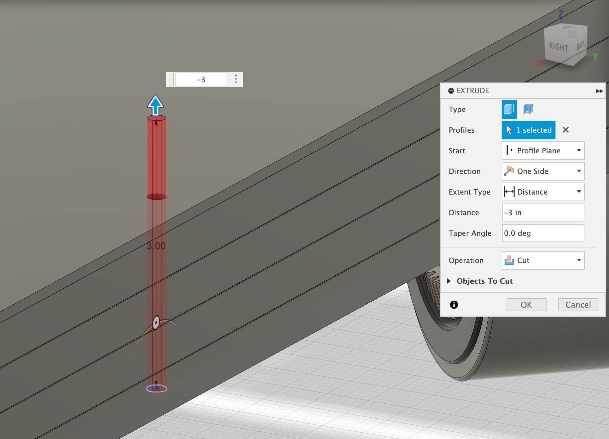This screenshot has height=439, width=609.
Task: Click the RIGHT face of the ViewCube
Action: pos(558,47)
